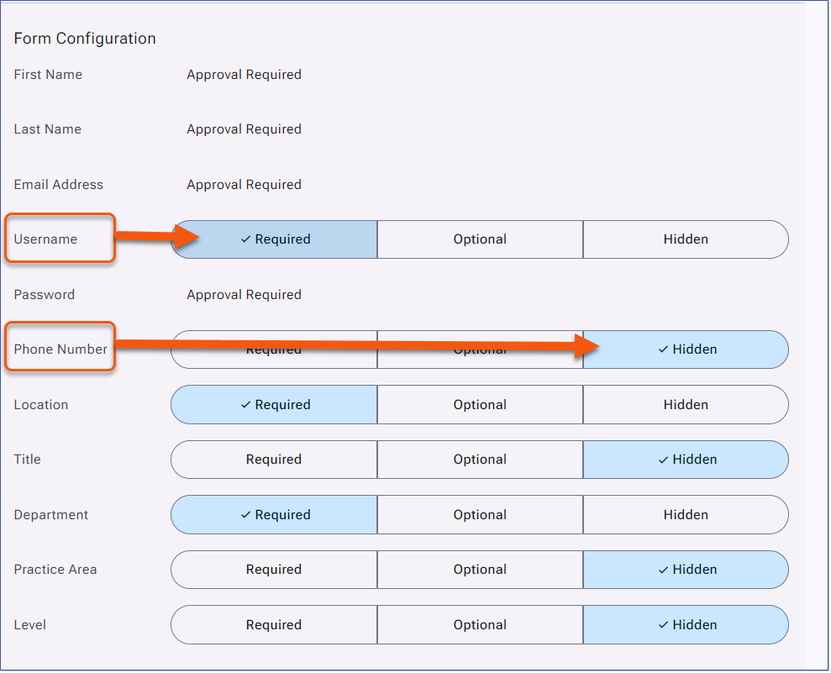Set Level to Optional

click(480, 625)
